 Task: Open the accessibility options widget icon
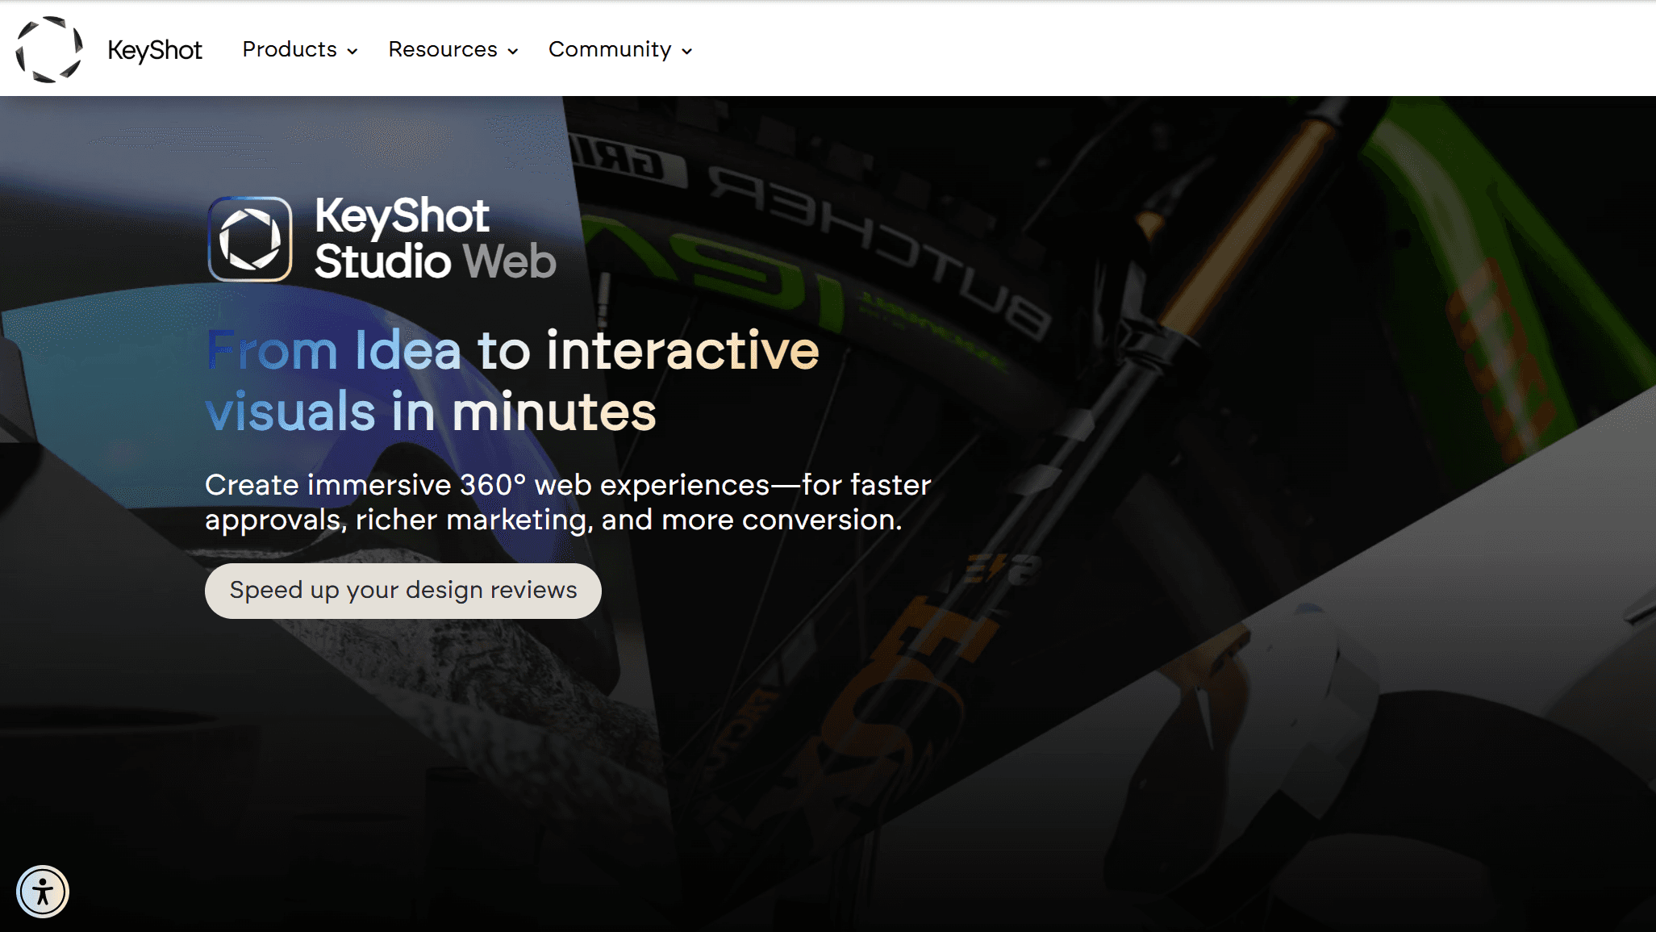[43, 892]
